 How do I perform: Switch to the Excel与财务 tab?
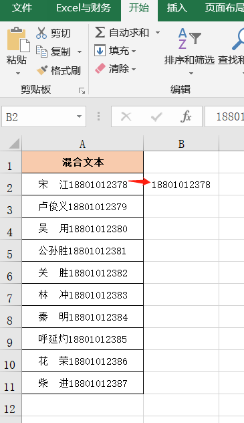84,8
